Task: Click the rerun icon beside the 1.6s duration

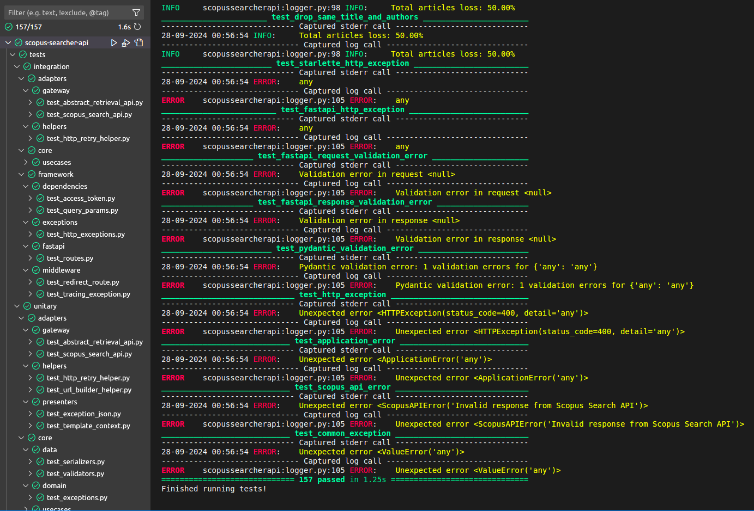Action: pos(137,27)
